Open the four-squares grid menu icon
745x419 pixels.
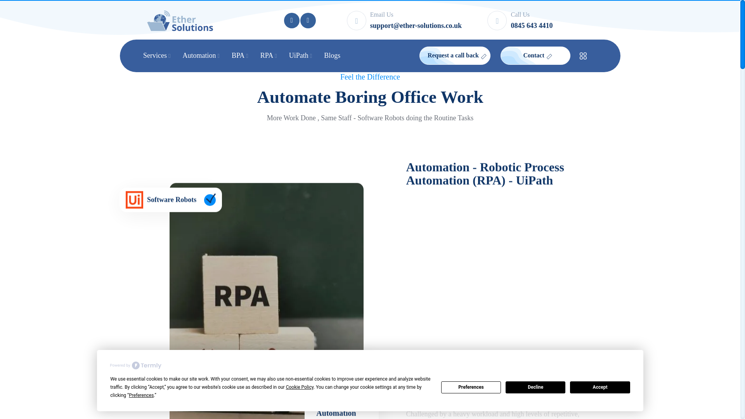(x=583, y=56)
